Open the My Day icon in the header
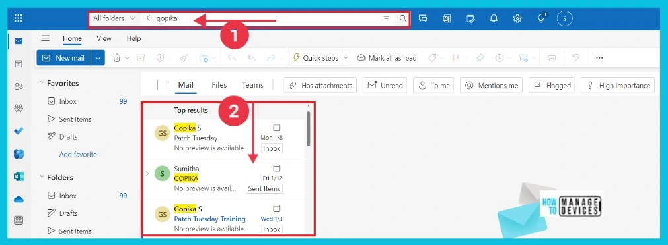This screenshot has width=668, height=245. tap(470, 18)
